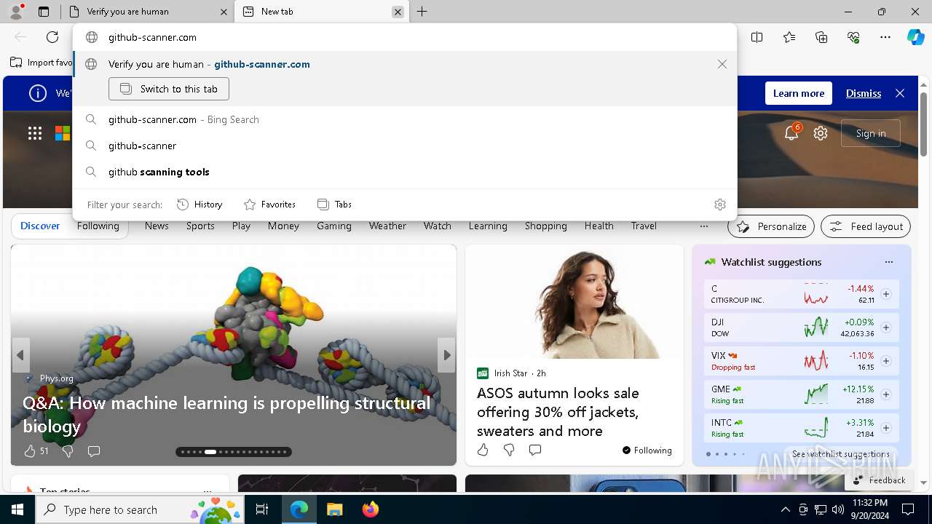Filter the search by Favorites
The height and width of the screenshot is (524, 932).
(x=269, y=205)
